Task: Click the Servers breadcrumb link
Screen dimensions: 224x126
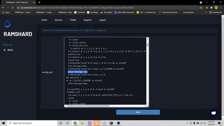Action: pyautogui.click(x=47, y=30)
